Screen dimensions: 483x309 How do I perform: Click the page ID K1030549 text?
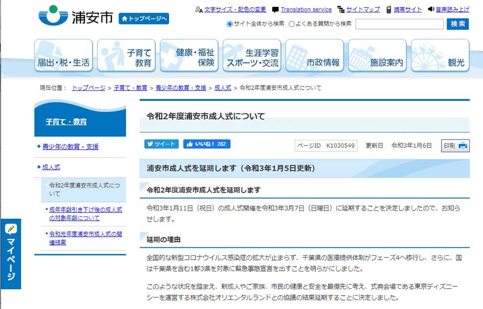point(326,146)
